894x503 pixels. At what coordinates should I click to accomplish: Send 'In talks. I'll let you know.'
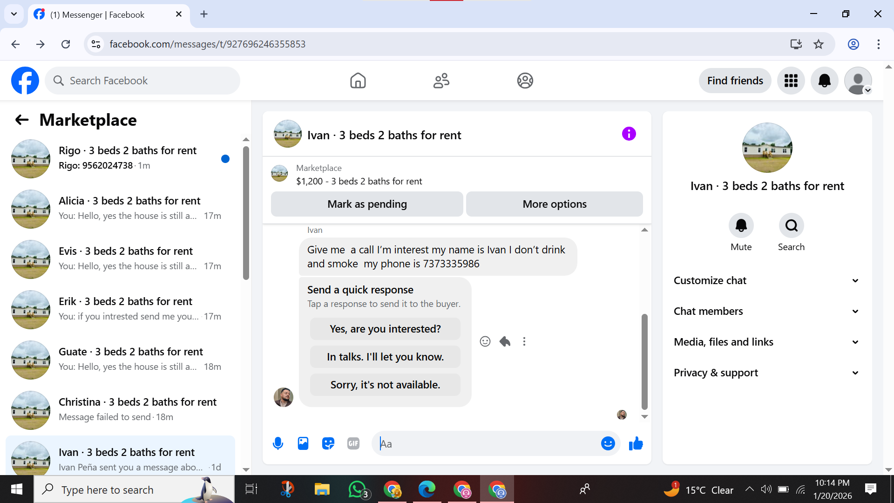click(x=385, y=357)
